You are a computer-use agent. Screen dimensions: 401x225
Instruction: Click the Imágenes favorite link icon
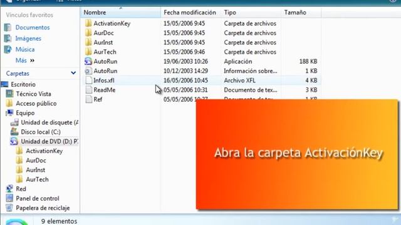pyautogui.click(x=8, y=38)
